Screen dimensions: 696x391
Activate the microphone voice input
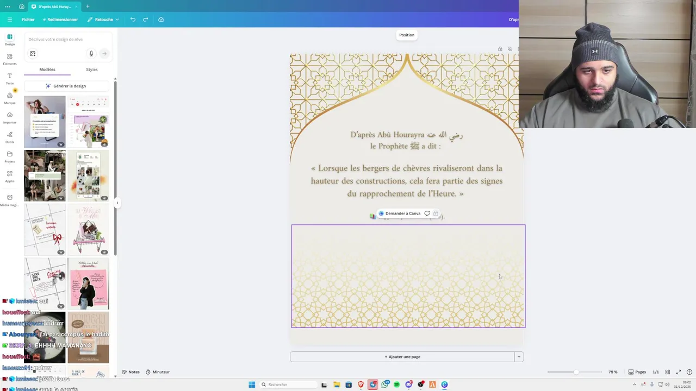[91, 54]
